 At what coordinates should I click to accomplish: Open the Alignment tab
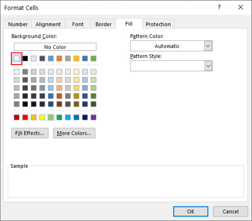click(48, 24)
